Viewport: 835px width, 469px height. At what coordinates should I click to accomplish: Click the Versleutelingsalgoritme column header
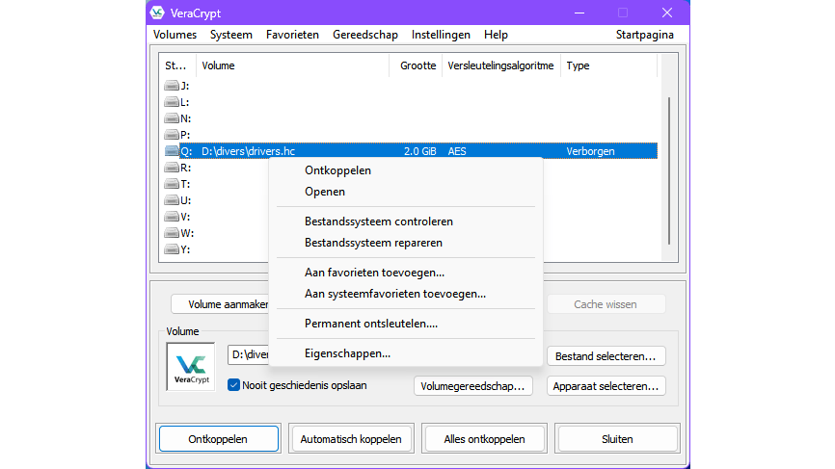pos(501,65)
